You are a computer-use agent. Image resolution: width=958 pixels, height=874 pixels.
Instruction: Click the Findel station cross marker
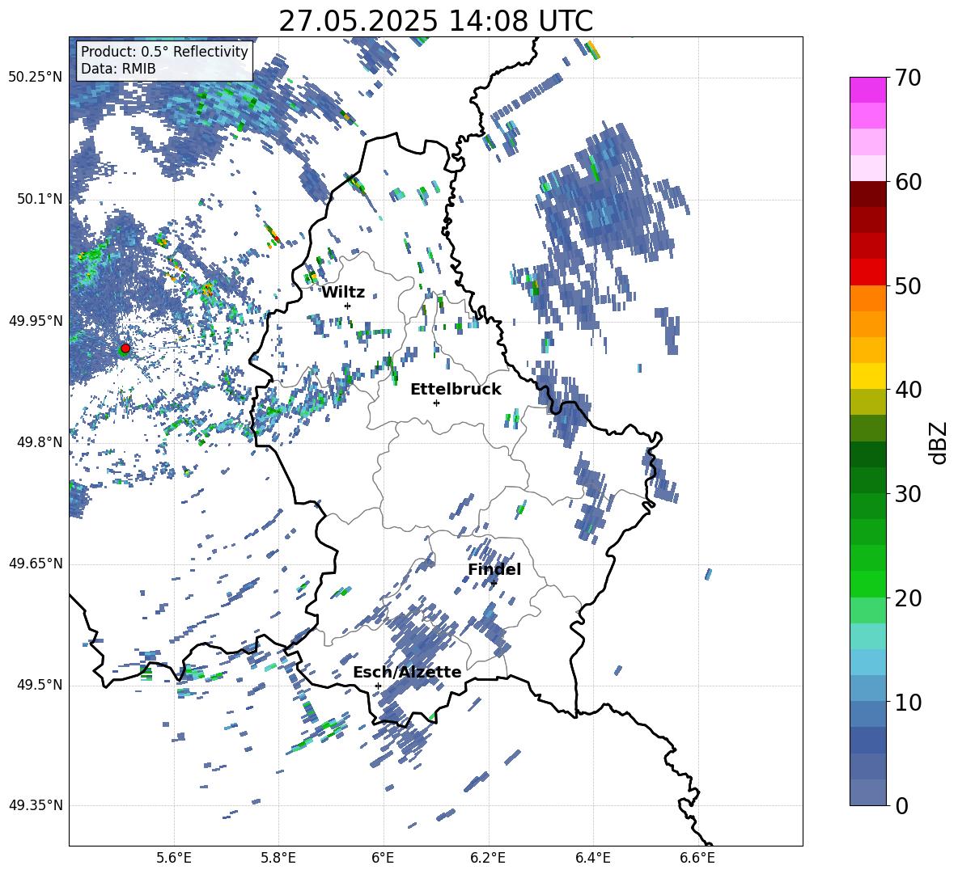click(494, 583)
